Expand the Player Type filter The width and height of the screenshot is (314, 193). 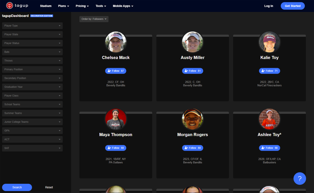[32, 26]
